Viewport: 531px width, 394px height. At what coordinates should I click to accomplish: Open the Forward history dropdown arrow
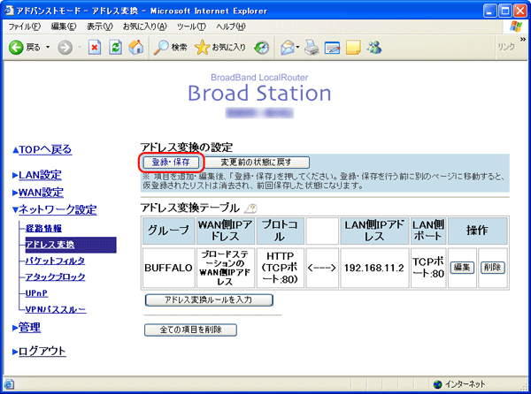(x=80, y=48)
